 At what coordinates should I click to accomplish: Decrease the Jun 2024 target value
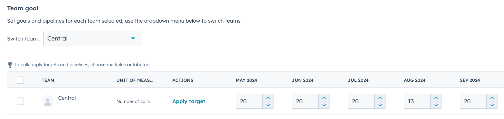coord(324,105)
